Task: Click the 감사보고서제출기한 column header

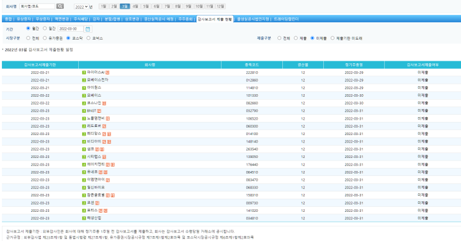Action: [x=40, y=65]
